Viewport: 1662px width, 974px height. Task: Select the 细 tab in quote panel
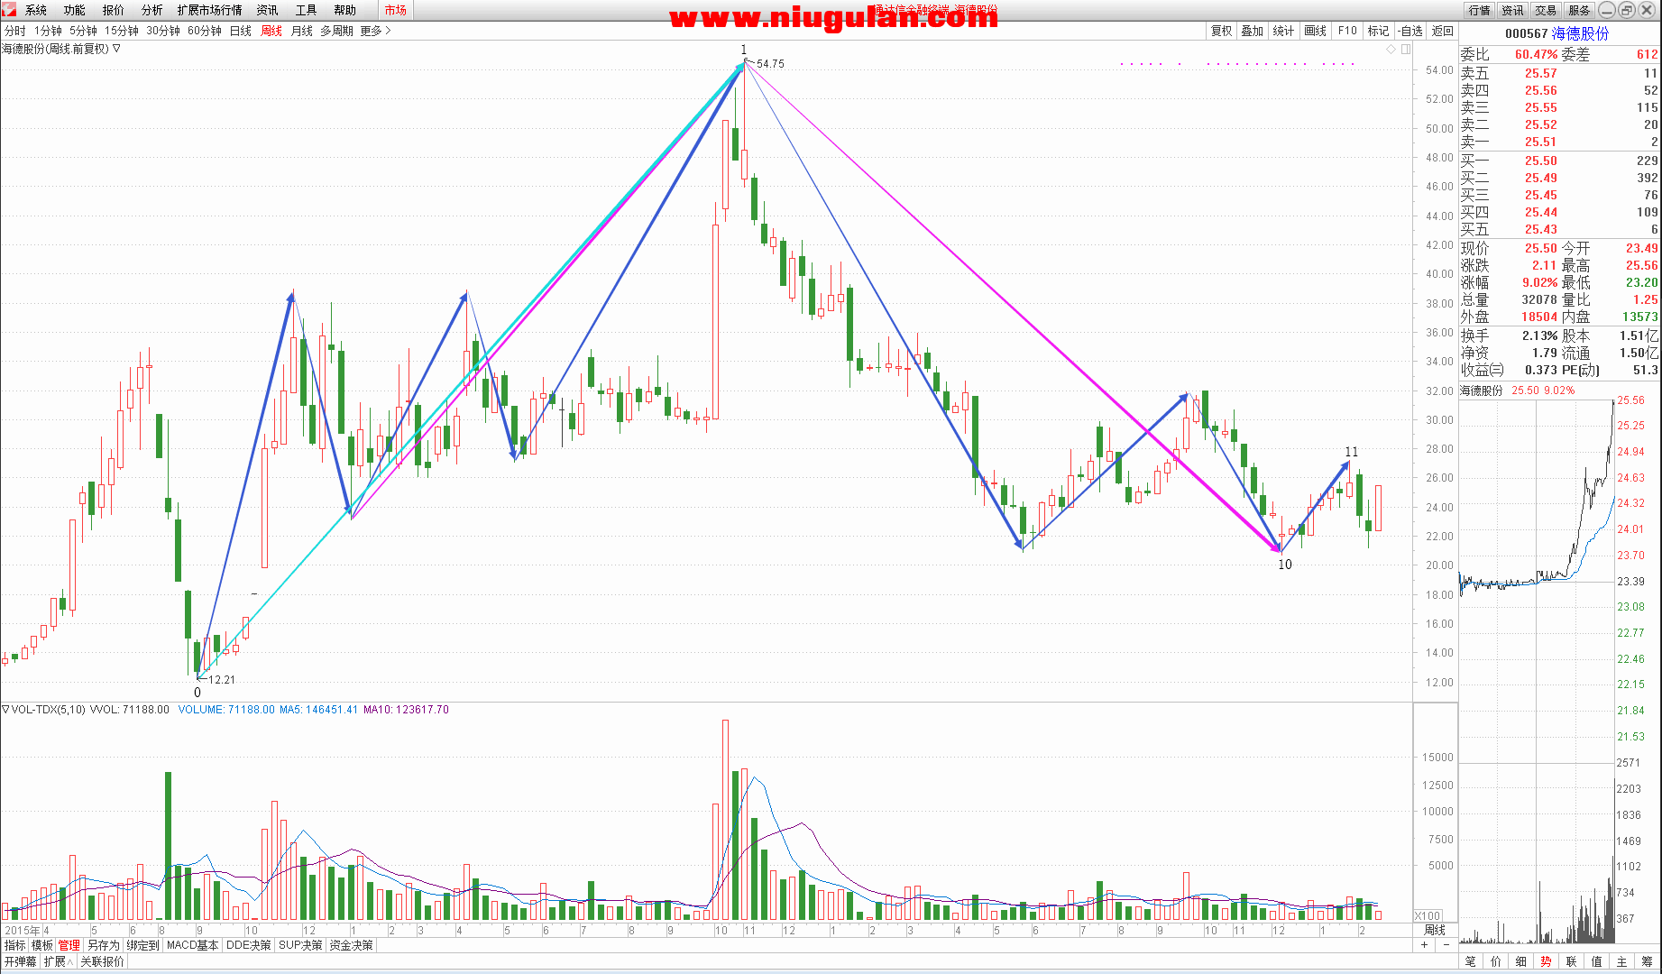1521,961
